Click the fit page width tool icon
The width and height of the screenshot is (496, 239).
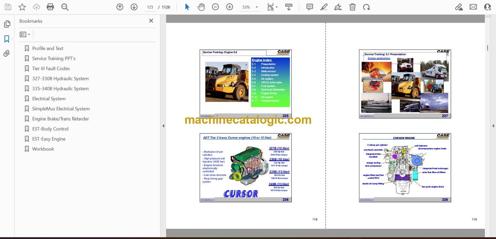(x=270, y=7)
